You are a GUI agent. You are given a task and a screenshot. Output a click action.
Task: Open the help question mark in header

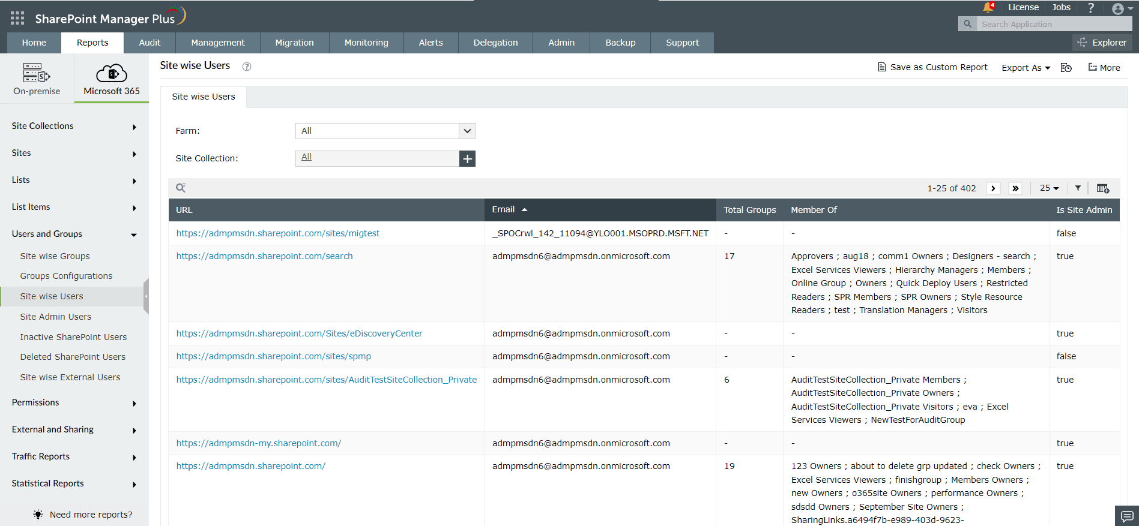click(x=1091, y=8)
